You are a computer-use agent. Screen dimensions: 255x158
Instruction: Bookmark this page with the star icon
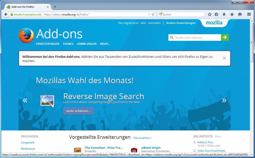(210, 14)
